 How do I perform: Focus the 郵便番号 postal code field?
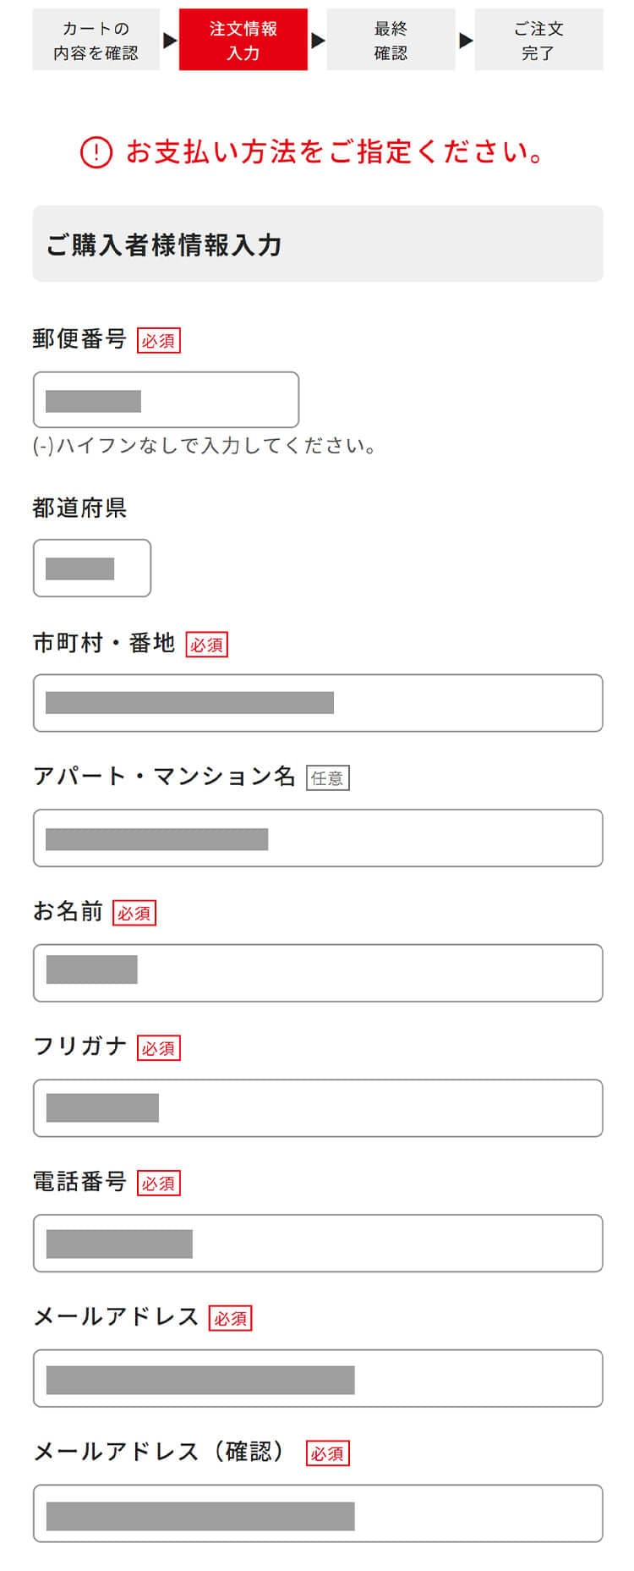click(166, 400)
